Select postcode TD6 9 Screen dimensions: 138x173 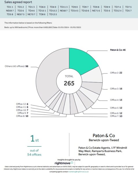53,7
